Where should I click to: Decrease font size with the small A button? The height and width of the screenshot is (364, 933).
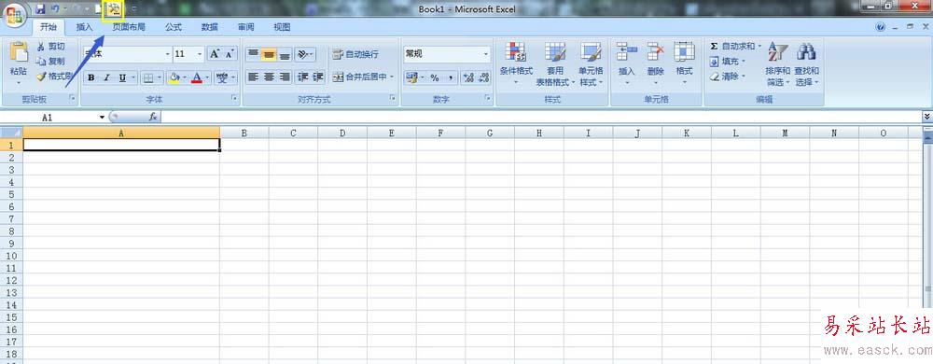(x=230, y=54)
